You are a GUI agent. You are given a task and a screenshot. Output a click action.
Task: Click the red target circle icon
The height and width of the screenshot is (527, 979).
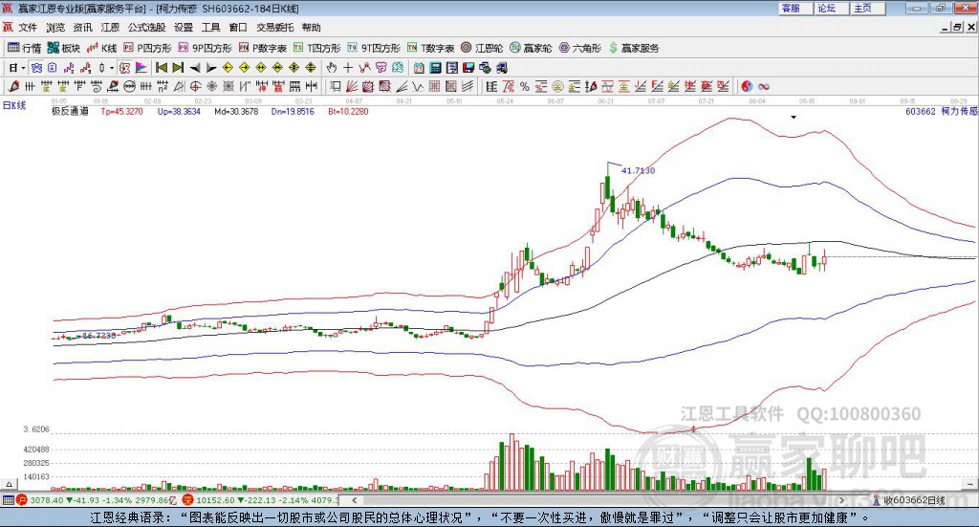[195, 86]
